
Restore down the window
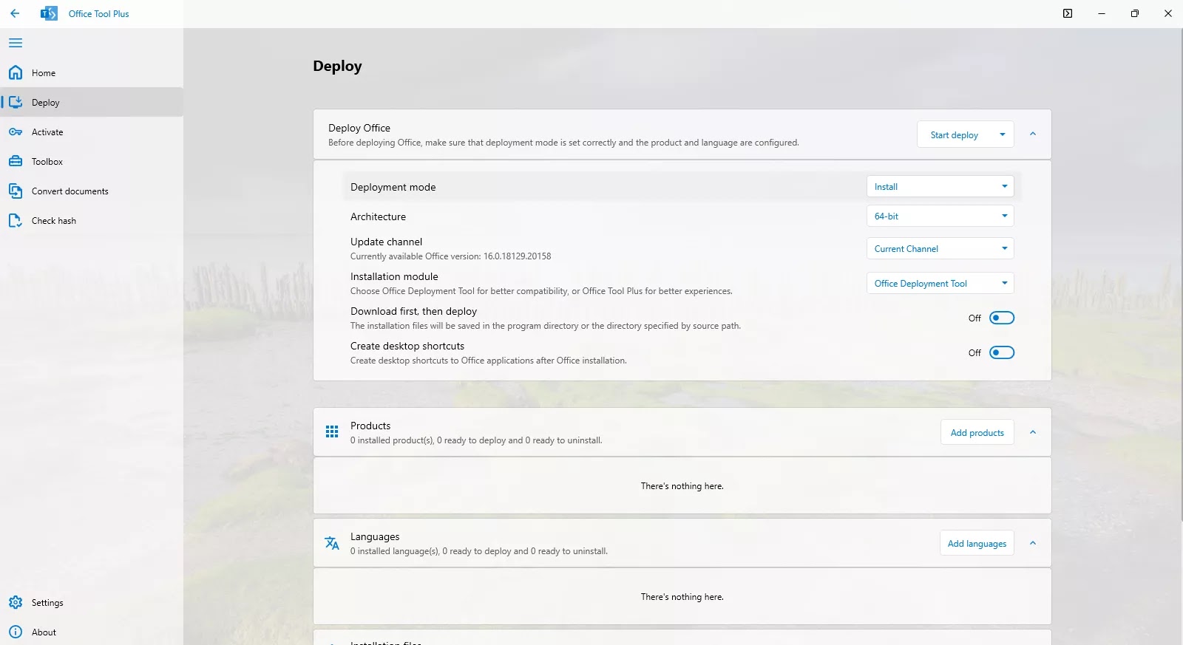(x=1134, y=13)
